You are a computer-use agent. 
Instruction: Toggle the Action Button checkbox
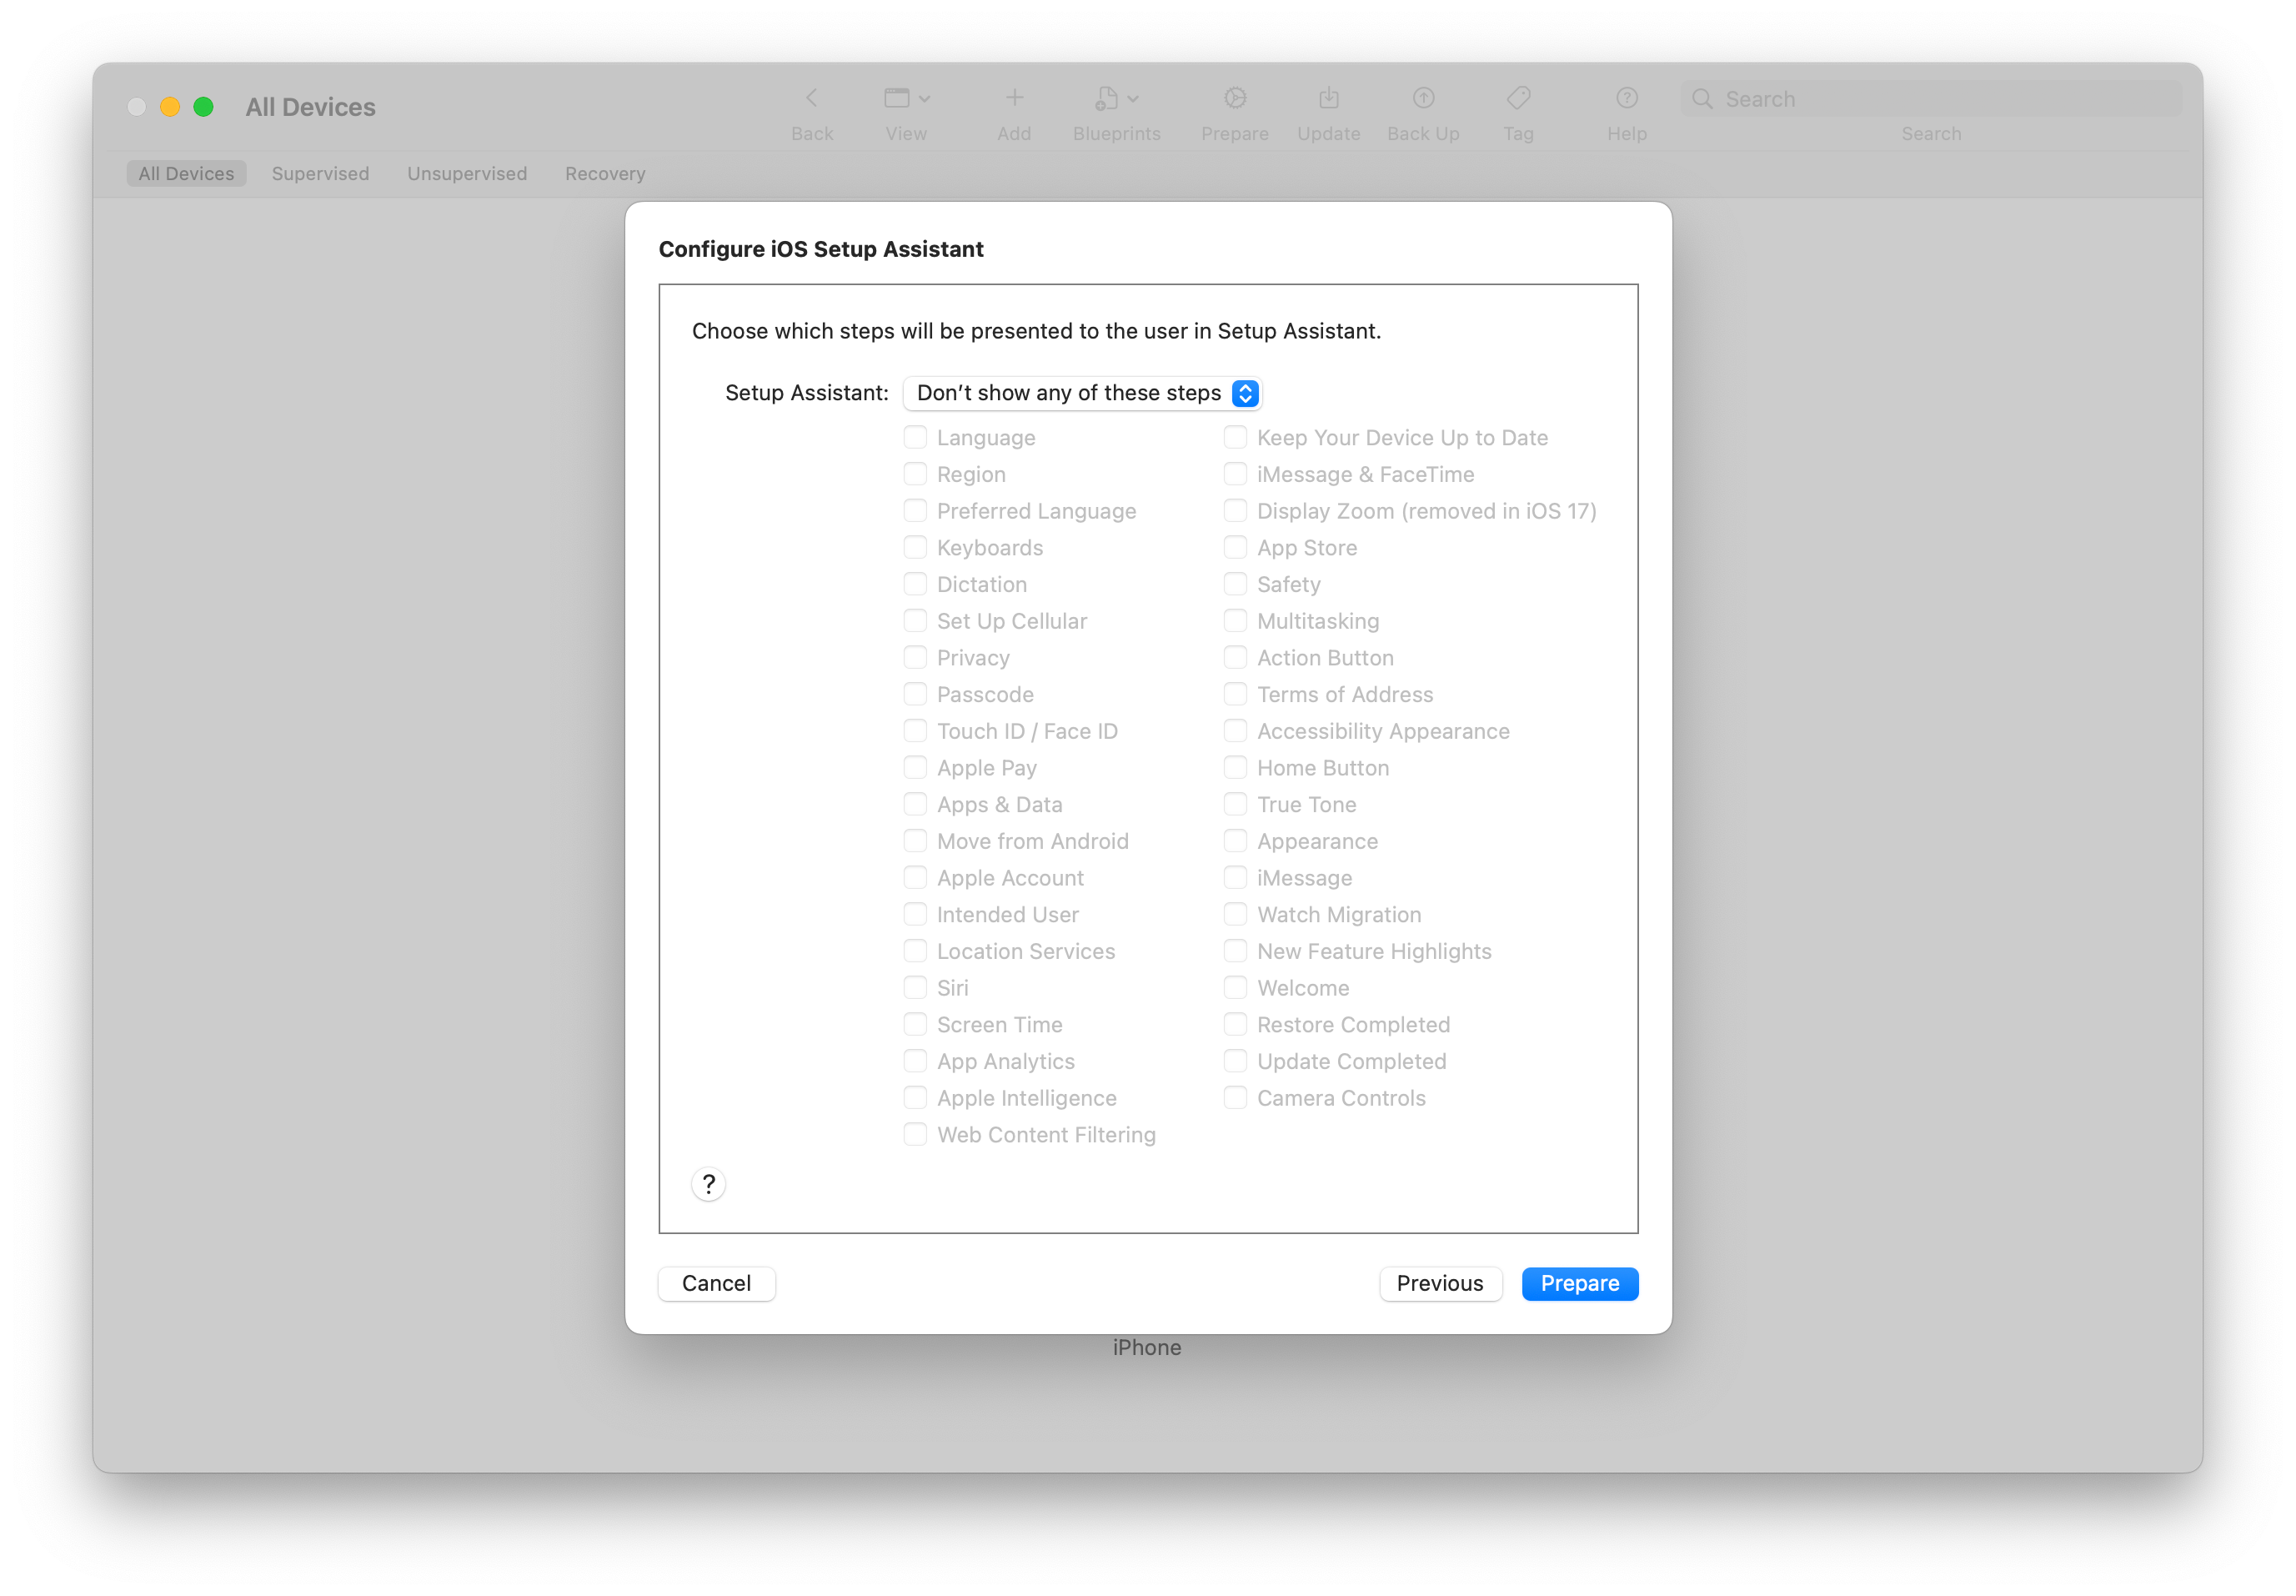pos(1236,657)
